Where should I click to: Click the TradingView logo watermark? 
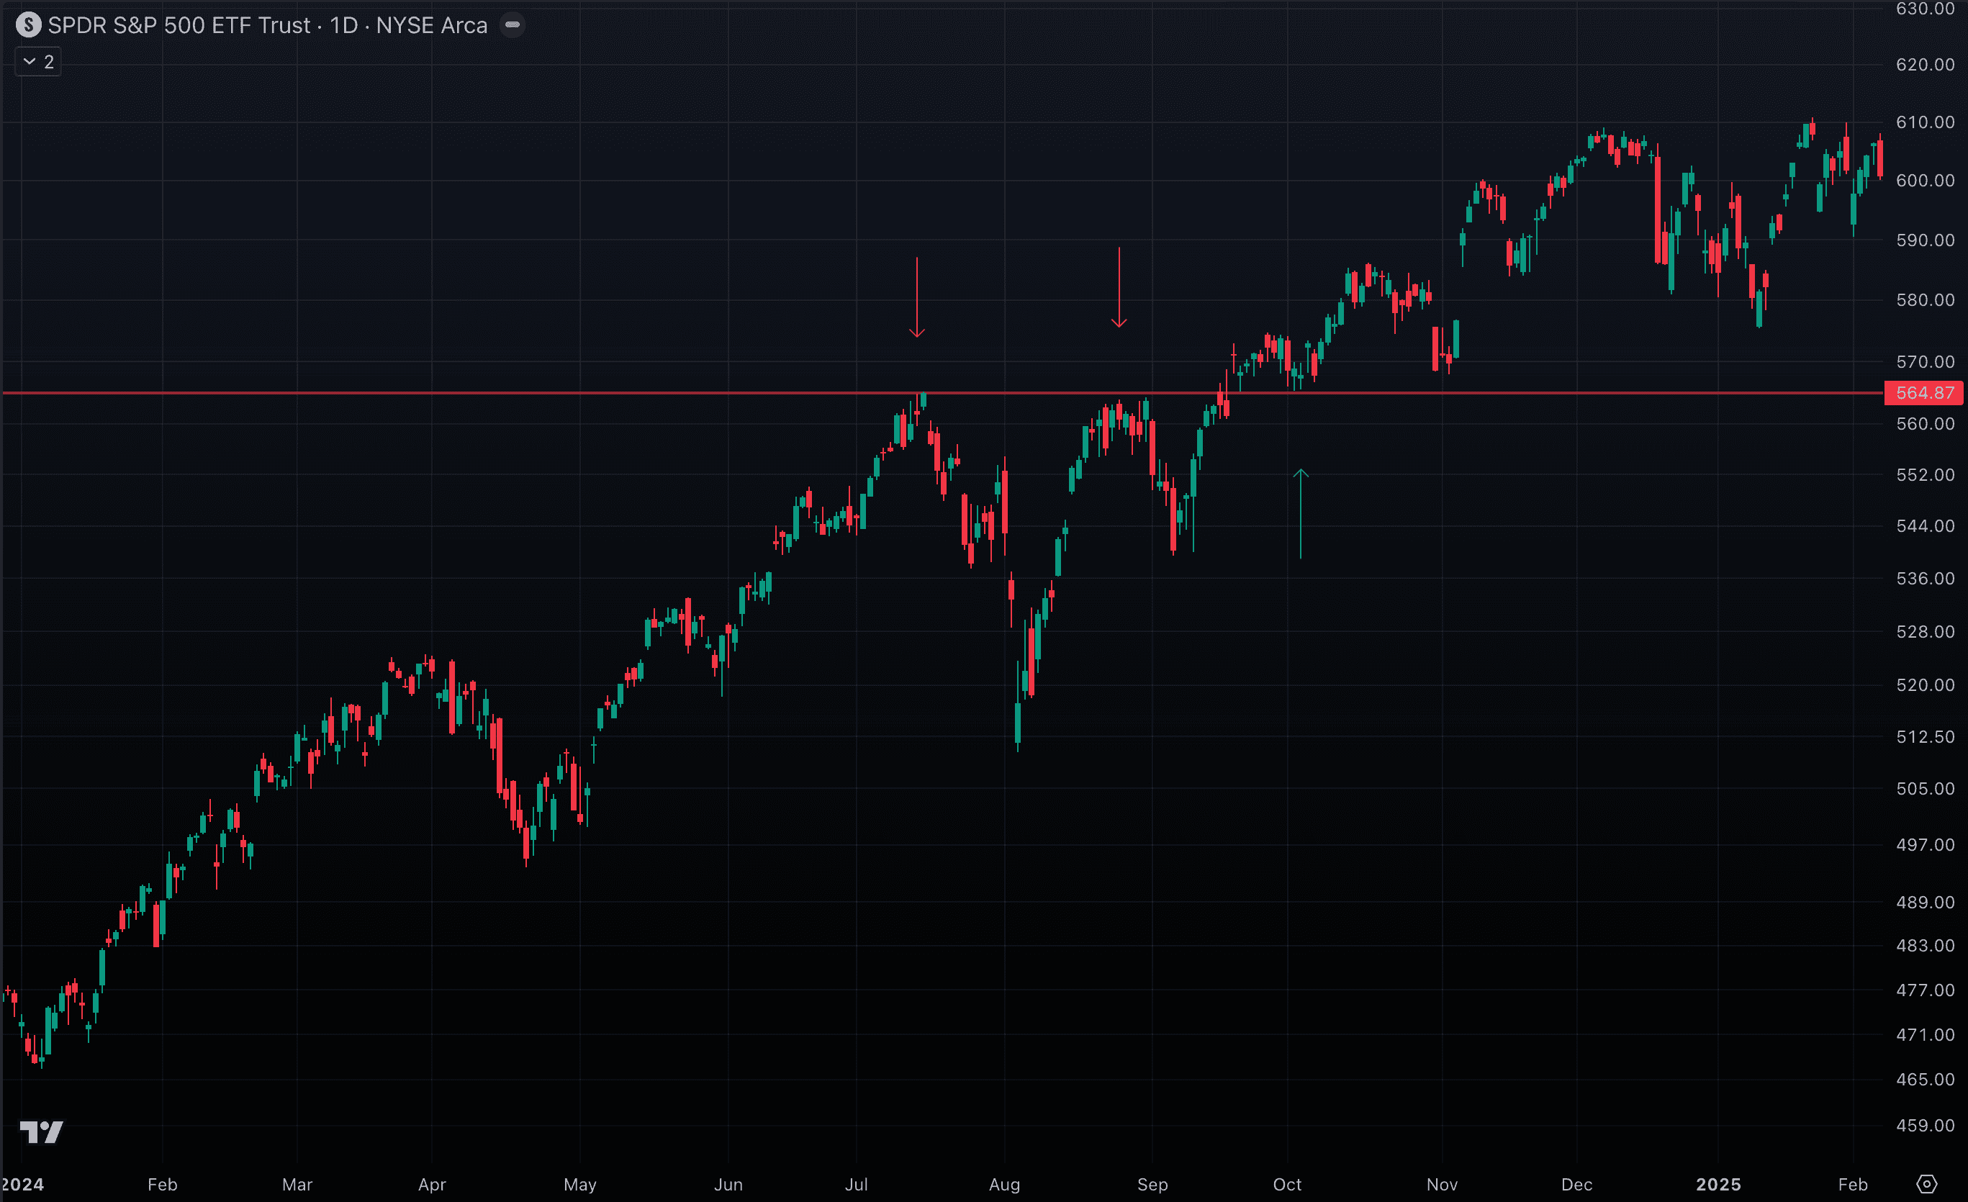(42, 1131)
